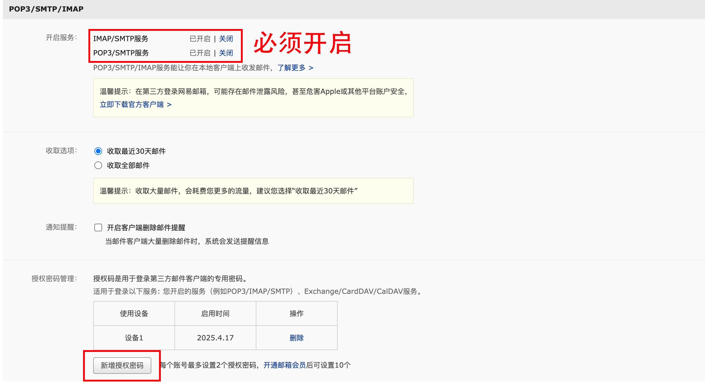Click the 操作 column header
This screenshot has height=391, width=705.
click(x=296, y=313)
